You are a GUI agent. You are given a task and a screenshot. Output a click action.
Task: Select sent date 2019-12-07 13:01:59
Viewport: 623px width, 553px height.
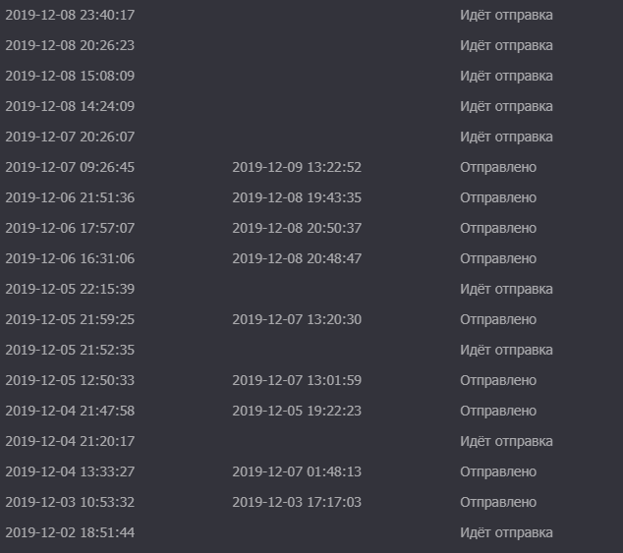pos(297,380)
